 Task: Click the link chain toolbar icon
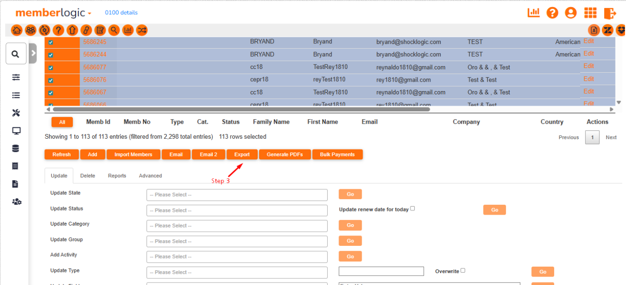[x=86, y=30]
